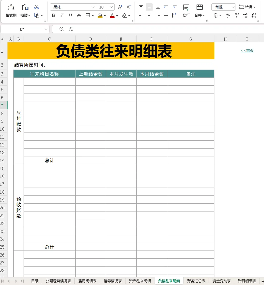Viewport: 264px width, 285px height.
Task: Go to first sheet navigation arrow
Action: (3, 281)
